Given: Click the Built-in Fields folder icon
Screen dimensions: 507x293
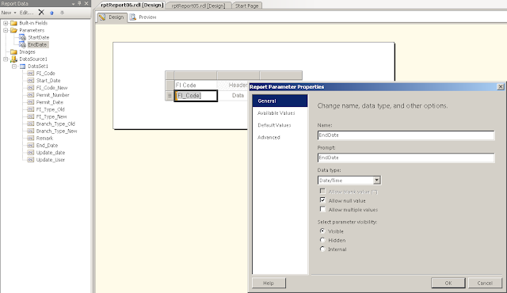Looking at the screenshot, I should [x=13, y=23].
